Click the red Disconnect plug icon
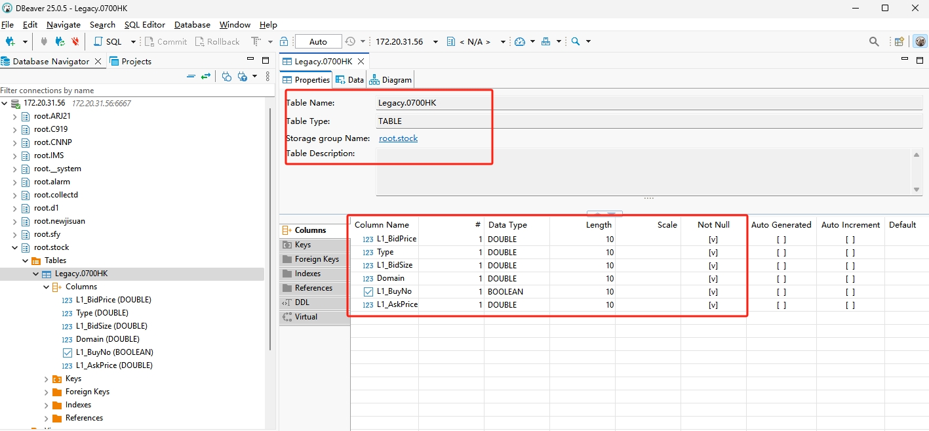929x431 pixels. pyautogui.click(x=75, y=41)
